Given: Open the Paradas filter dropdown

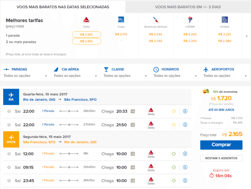Looking at the screenshot, I should [x=25, y=73].
